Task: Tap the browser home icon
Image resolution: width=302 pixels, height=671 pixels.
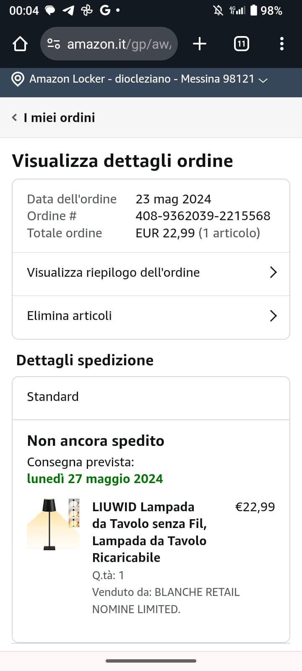Action: click(x=20, y=44)
